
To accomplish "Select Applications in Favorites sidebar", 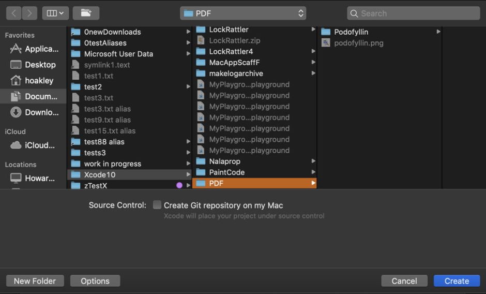I will [34, 49].
